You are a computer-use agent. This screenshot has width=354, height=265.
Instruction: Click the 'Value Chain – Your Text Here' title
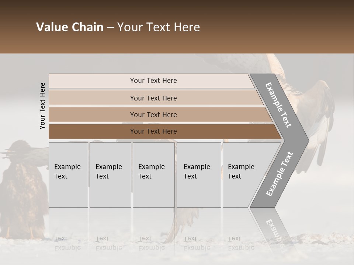(x=118, y=27)
